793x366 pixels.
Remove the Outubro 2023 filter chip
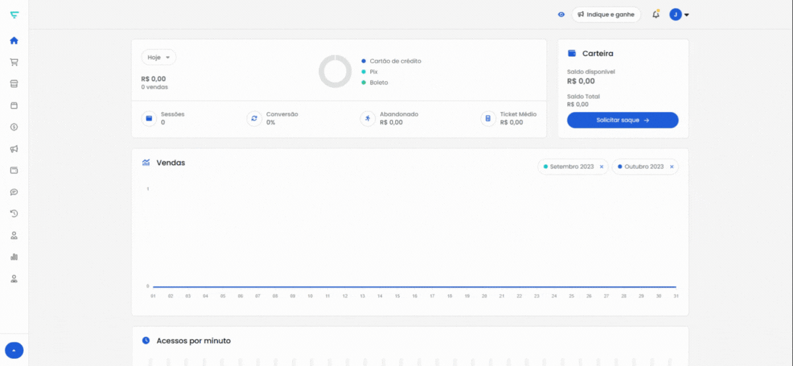click(671, 167)
